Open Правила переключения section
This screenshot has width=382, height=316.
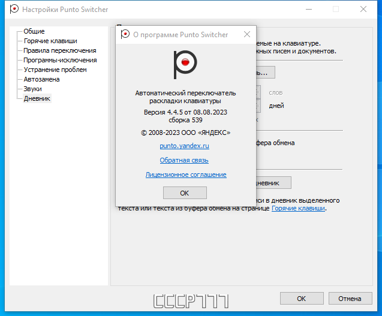(x=60, y=50)
